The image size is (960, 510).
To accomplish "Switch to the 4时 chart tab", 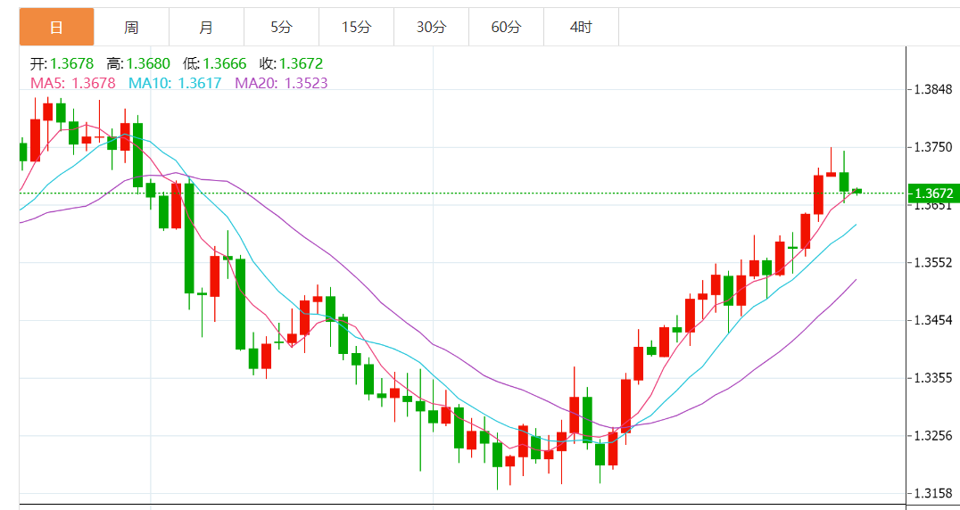I will (x=581, y=28).
